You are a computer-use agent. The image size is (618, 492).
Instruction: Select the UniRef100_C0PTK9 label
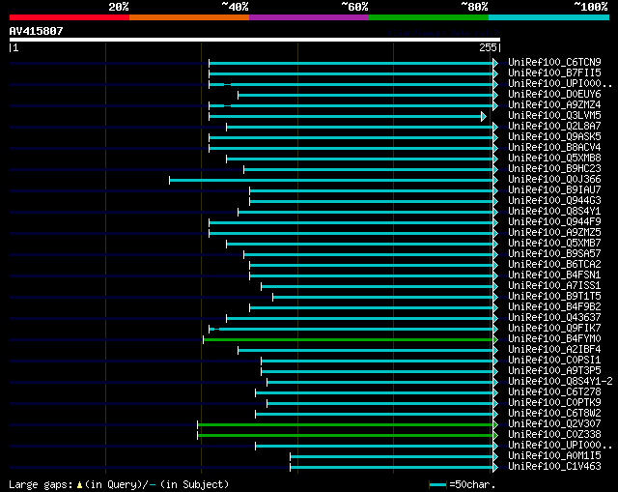pos(554,403)
